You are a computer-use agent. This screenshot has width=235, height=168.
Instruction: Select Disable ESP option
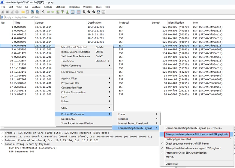coord(172,164)
